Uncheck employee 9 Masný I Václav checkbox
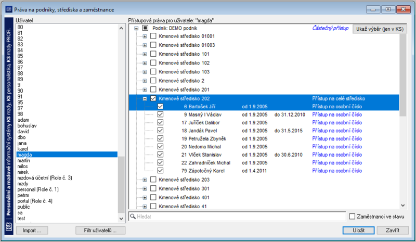The image size is (416, 242). tap(160, 114)
